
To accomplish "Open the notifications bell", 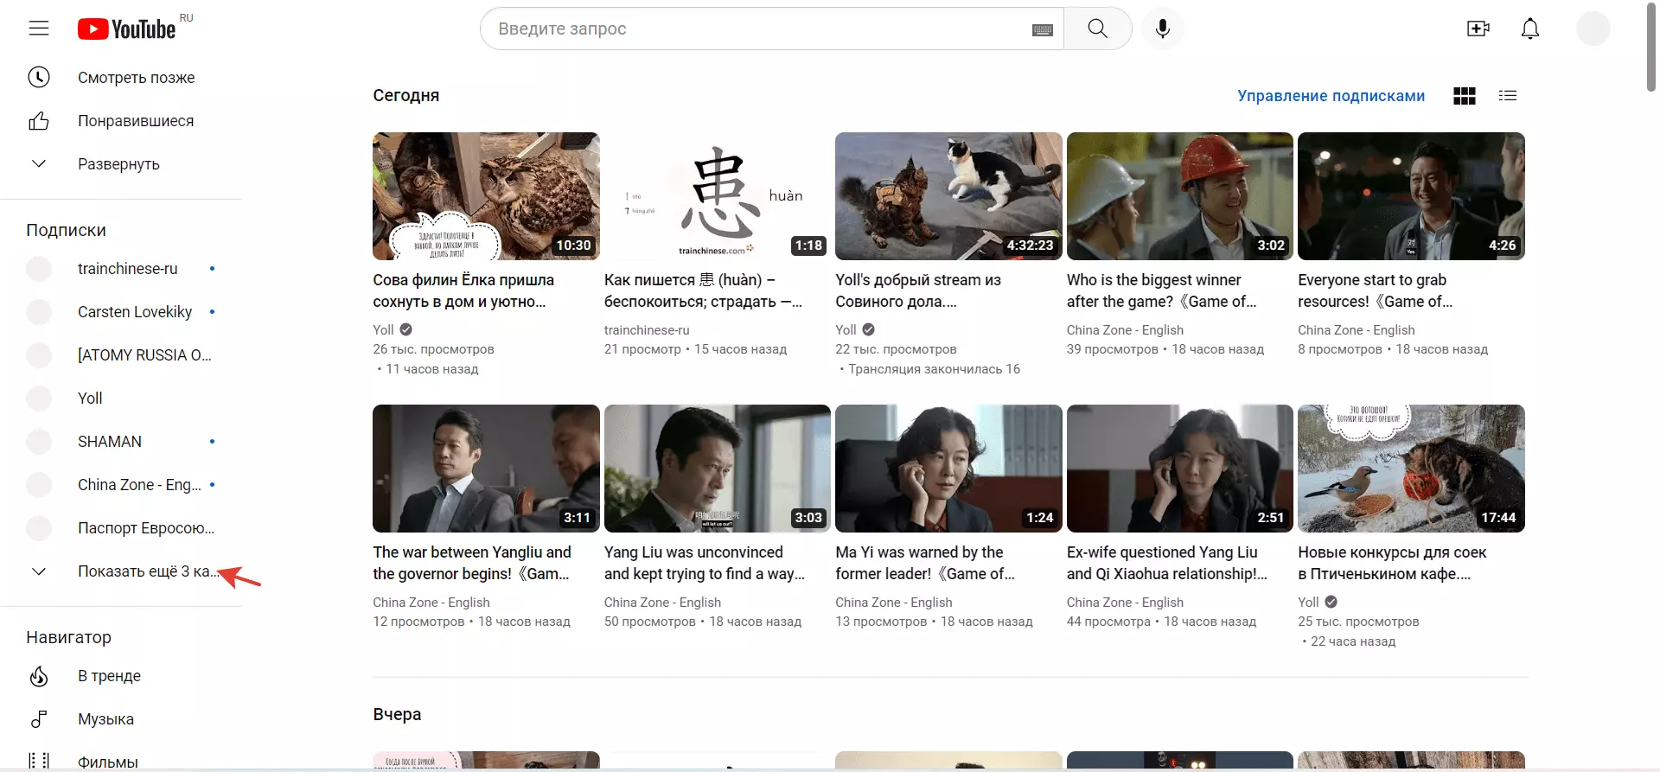I will coord(1530,29).
